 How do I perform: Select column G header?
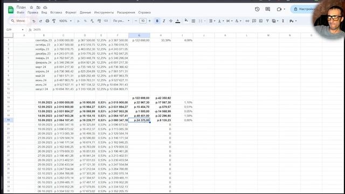click(x=139, y=36)
